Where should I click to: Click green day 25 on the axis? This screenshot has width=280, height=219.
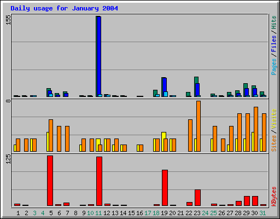point(213,213)
